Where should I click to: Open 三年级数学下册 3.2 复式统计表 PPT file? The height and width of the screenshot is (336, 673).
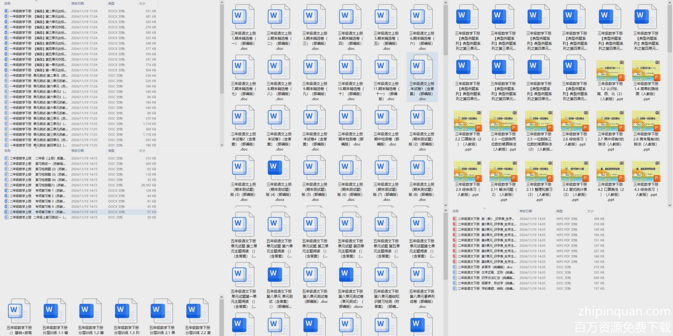(x=574, y=172)
